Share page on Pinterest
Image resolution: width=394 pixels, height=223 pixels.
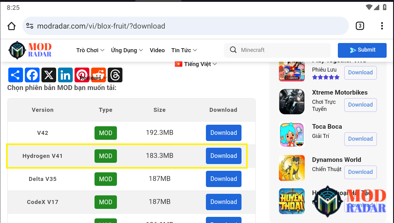tap(82, 75)
